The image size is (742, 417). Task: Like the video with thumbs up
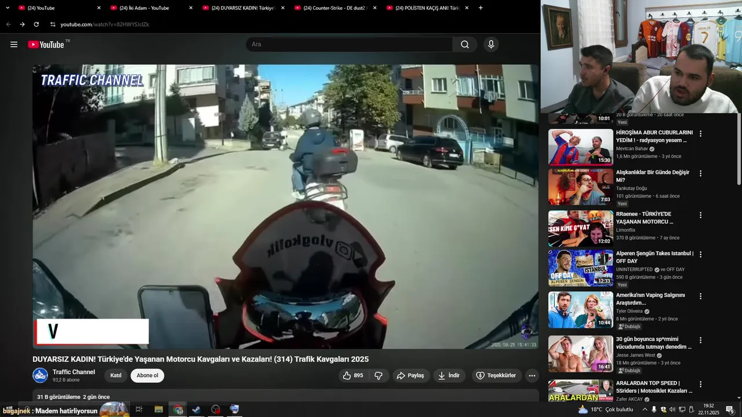point(352,375)
